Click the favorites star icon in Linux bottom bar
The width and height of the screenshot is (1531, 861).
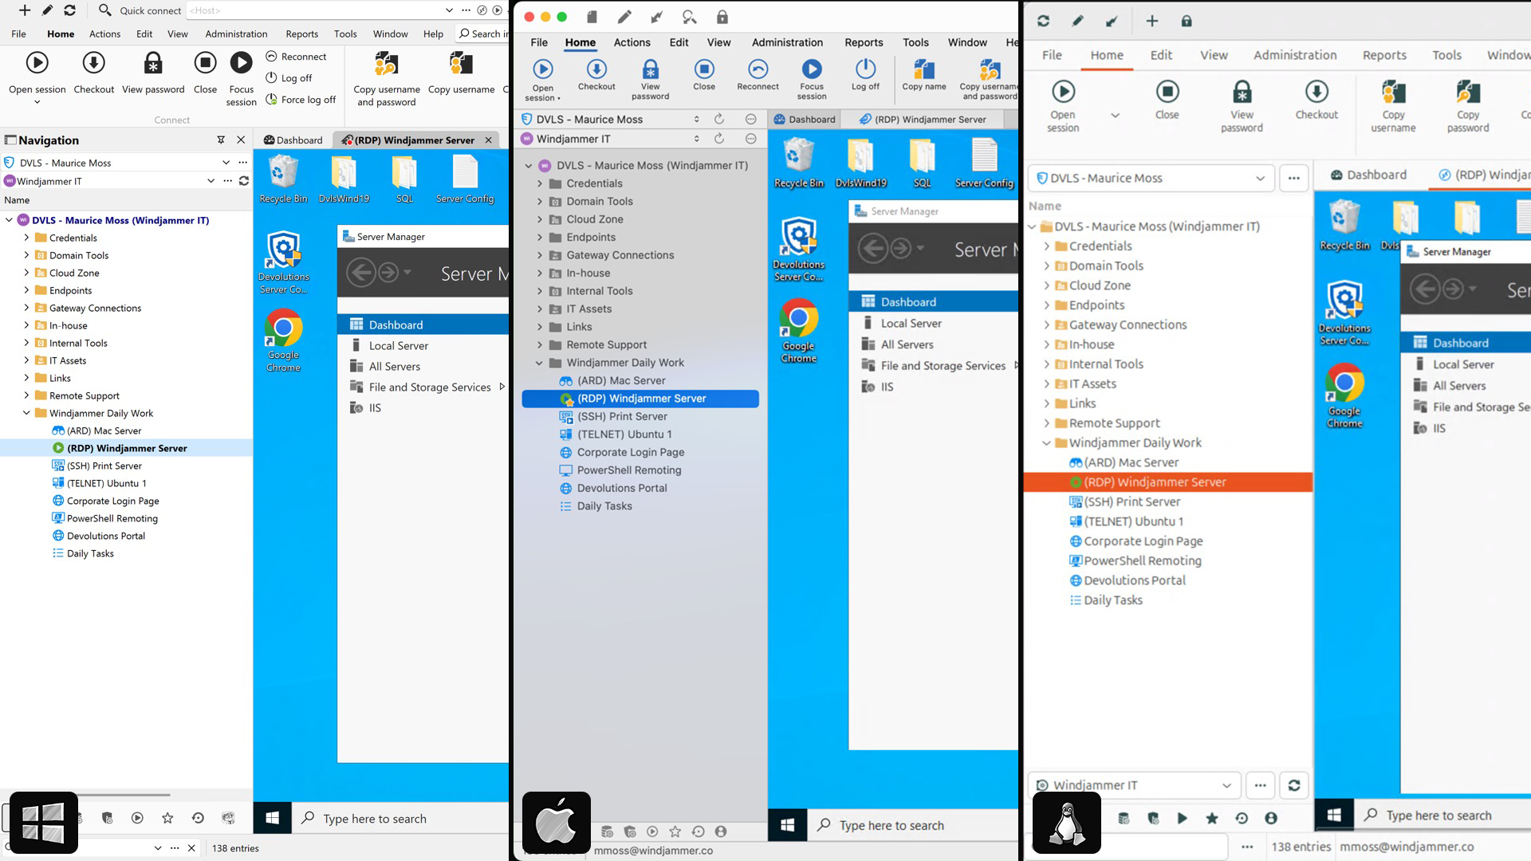(1212, 818)
